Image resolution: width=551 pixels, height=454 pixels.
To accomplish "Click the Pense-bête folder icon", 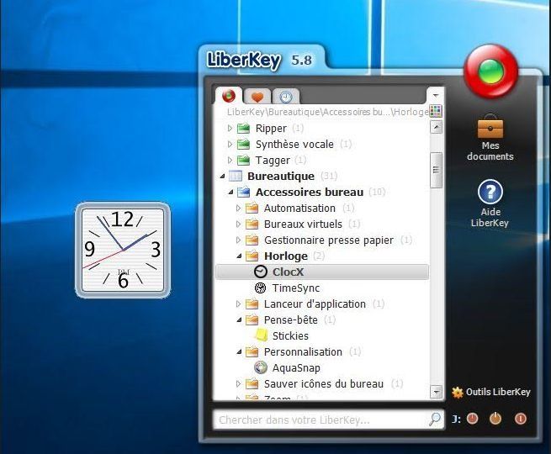I will click(252, 319).
